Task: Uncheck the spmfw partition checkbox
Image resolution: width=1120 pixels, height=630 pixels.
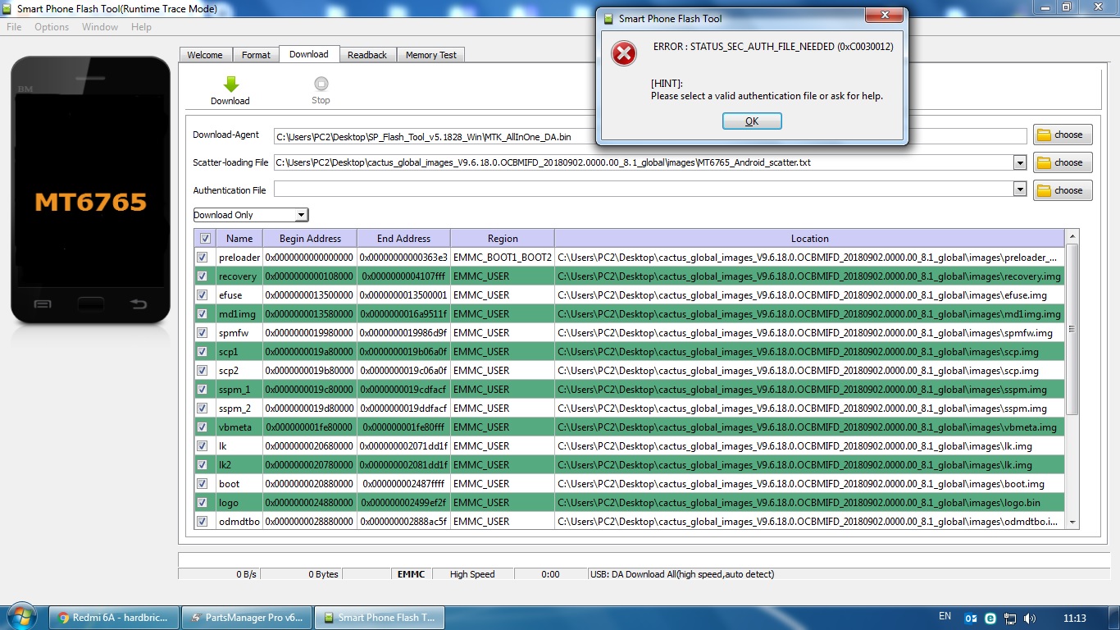Action: pos(202,333)
